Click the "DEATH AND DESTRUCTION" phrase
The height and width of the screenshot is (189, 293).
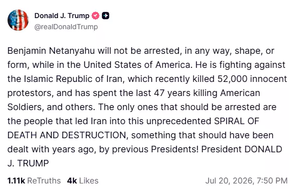(67, 135)
